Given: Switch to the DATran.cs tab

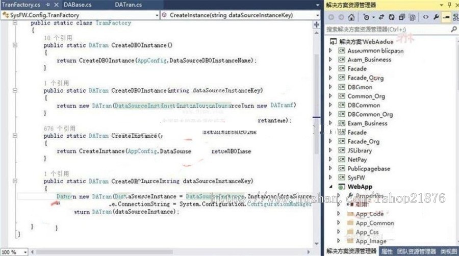Looking at the screenshot, I should click(128, 5).
